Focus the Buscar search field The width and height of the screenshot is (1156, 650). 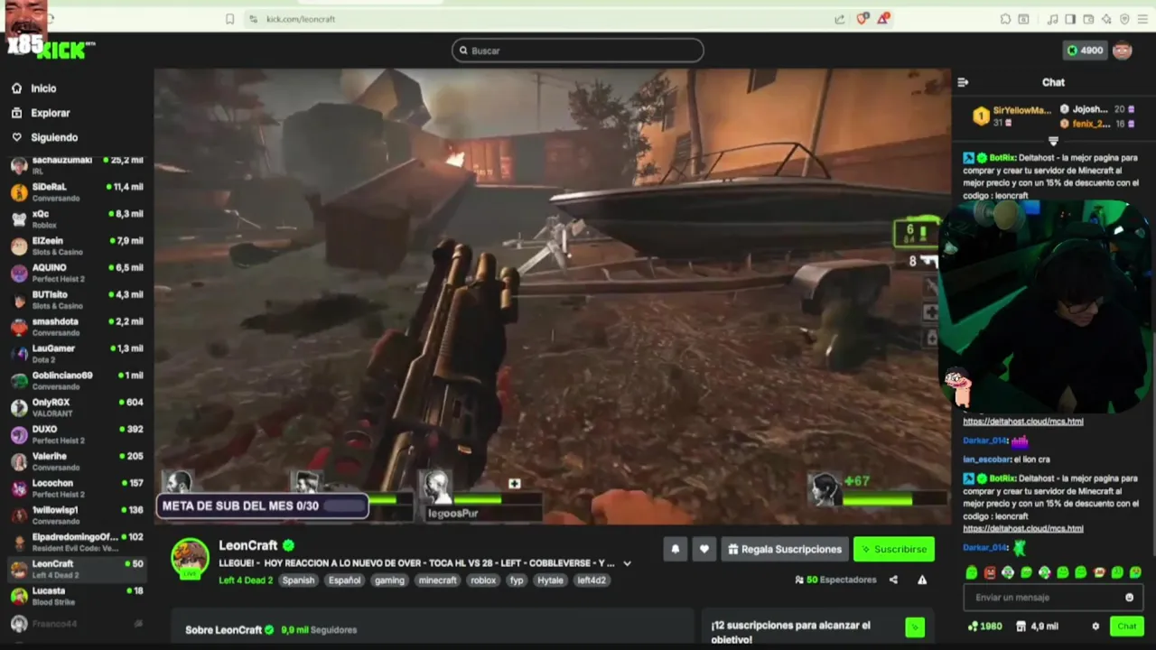click(x=578, y=51)
